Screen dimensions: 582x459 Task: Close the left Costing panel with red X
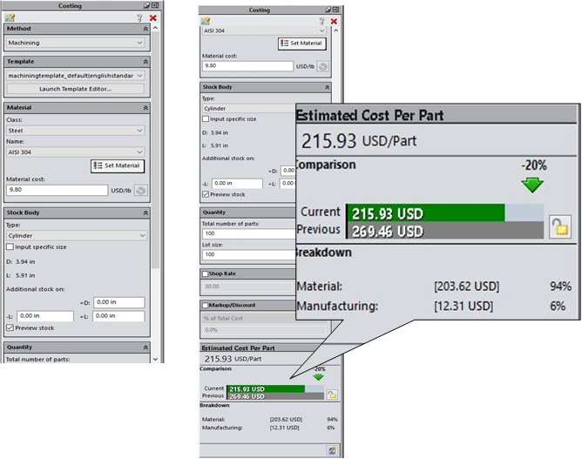point(153,17)
